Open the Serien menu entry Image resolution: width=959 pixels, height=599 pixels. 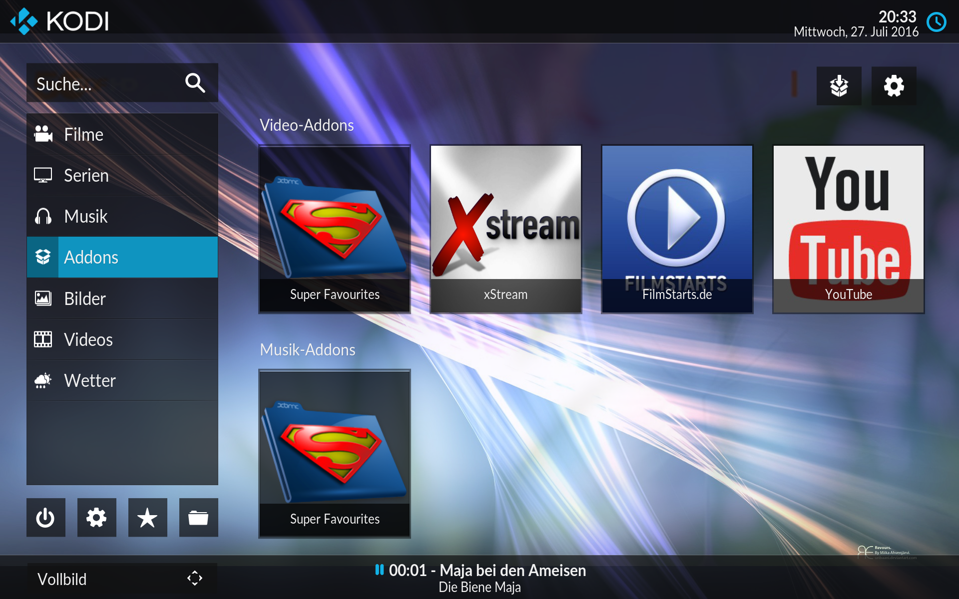(x=122, y=175)
